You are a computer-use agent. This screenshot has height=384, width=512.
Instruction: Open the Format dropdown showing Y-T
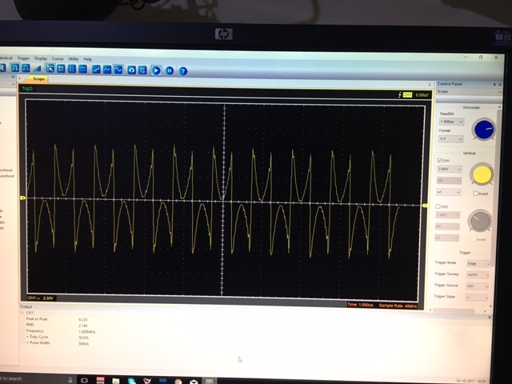[x=450, y=139]
